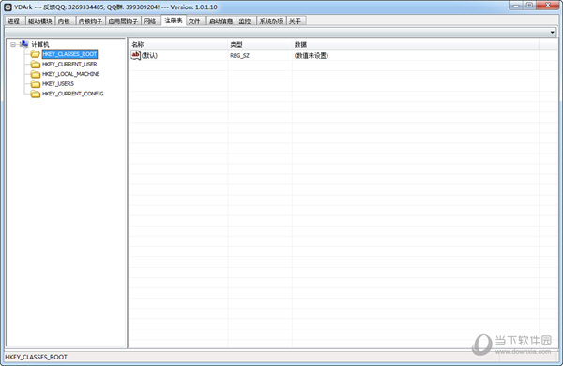Select HKEY_LOCAL_MACHINE key
This screenshot has height=366, width=563.
pos(70,74)
